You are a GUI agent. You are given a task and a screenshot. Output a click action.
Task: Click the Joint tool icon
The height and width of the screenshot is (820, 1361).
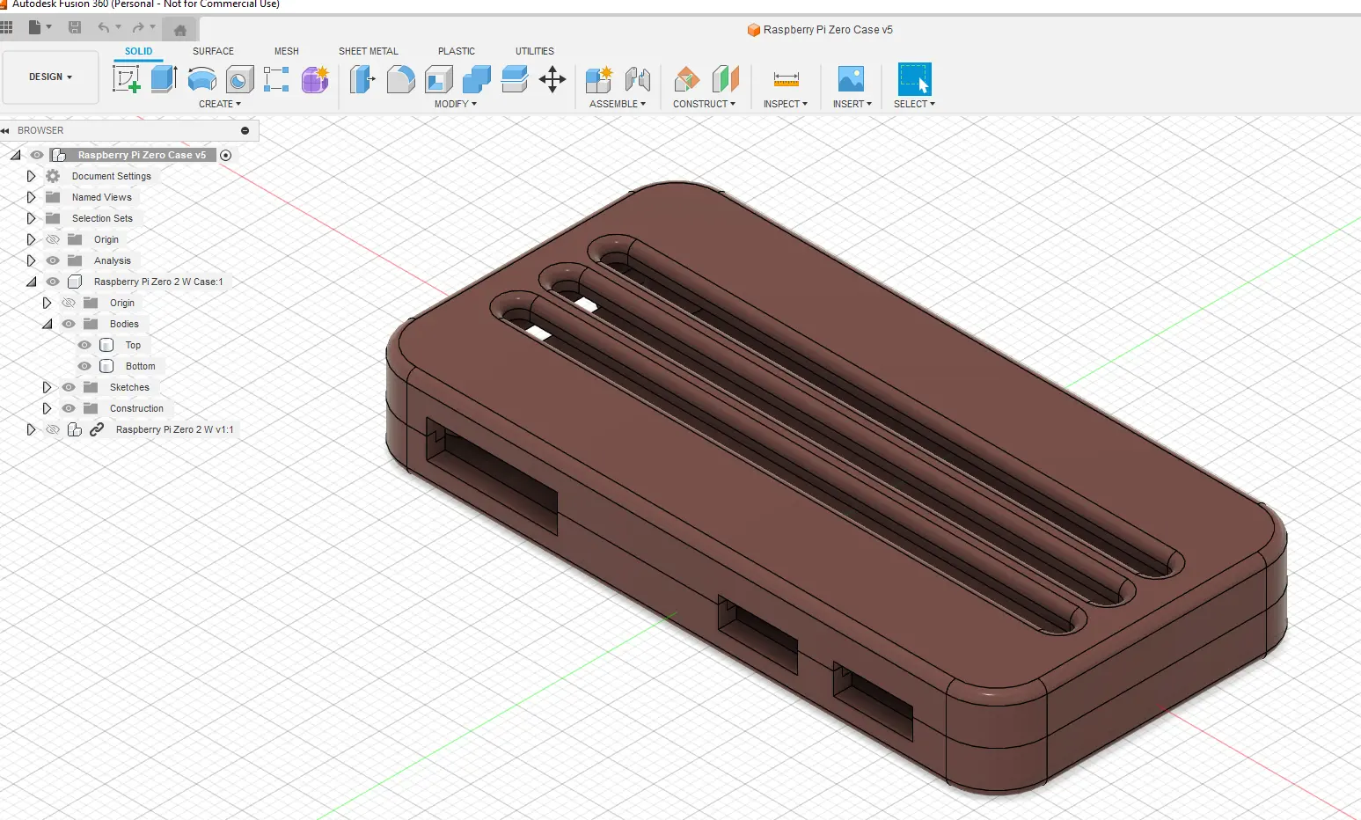[638, 79]
